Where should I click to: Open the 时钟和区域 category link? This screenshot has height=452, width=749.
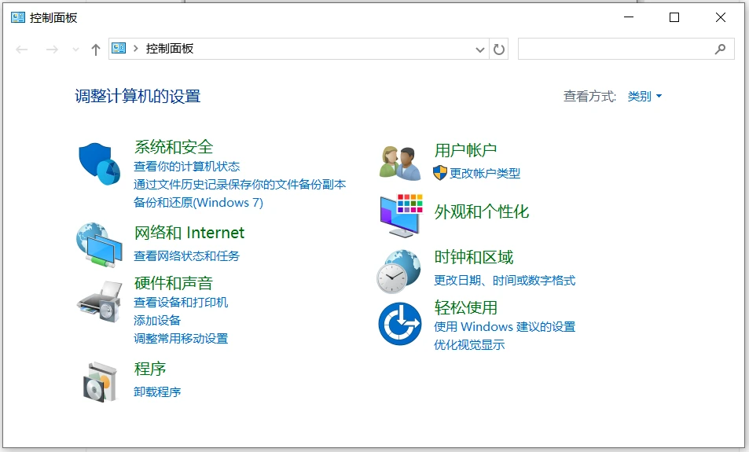pyautogui.click(x=474, y=257)
